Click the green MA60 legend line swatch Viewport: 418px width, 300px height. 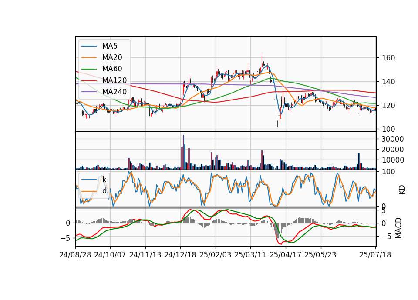click(89, 69)
